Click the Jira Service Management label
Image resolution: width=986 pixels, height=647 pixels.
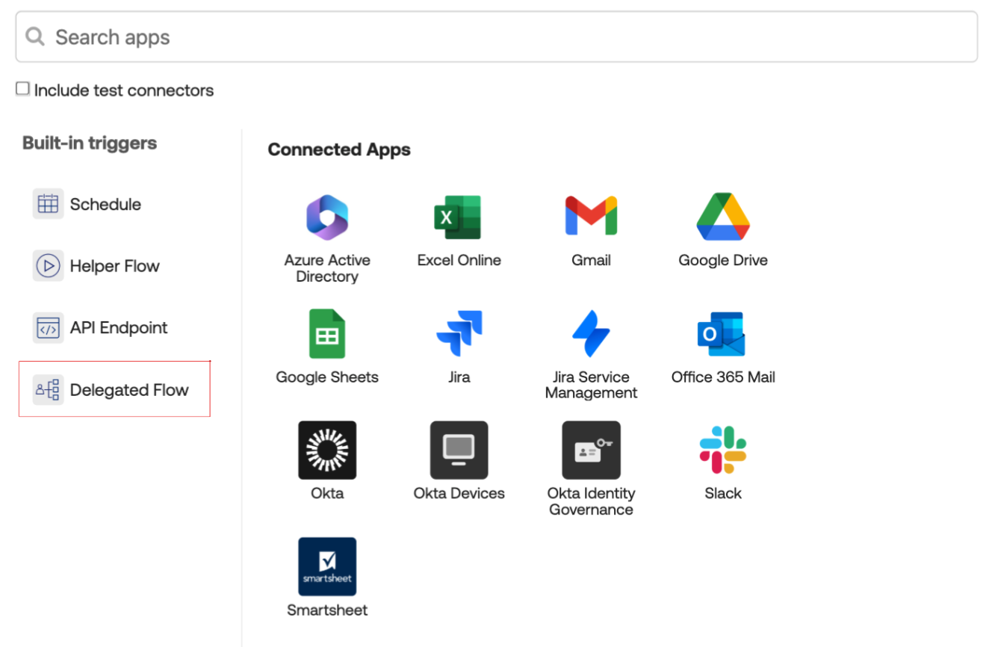[x=591, y=385]
